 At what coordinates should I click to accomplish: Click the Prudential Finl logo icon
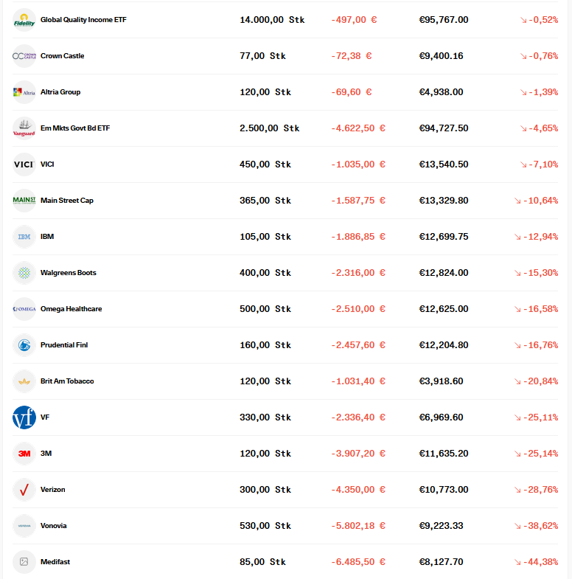pos(24,345)
